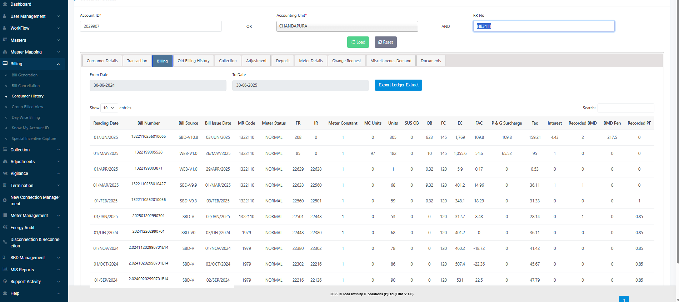
Task: Sort by Reading Date column header
Action: (106, 123)
